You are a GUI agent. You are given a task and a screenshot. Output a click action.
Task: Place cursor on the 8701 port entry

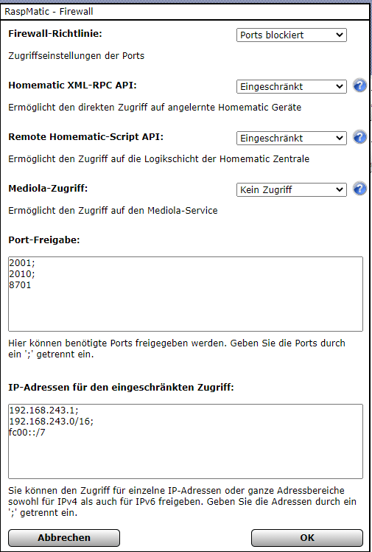point(20,285)
